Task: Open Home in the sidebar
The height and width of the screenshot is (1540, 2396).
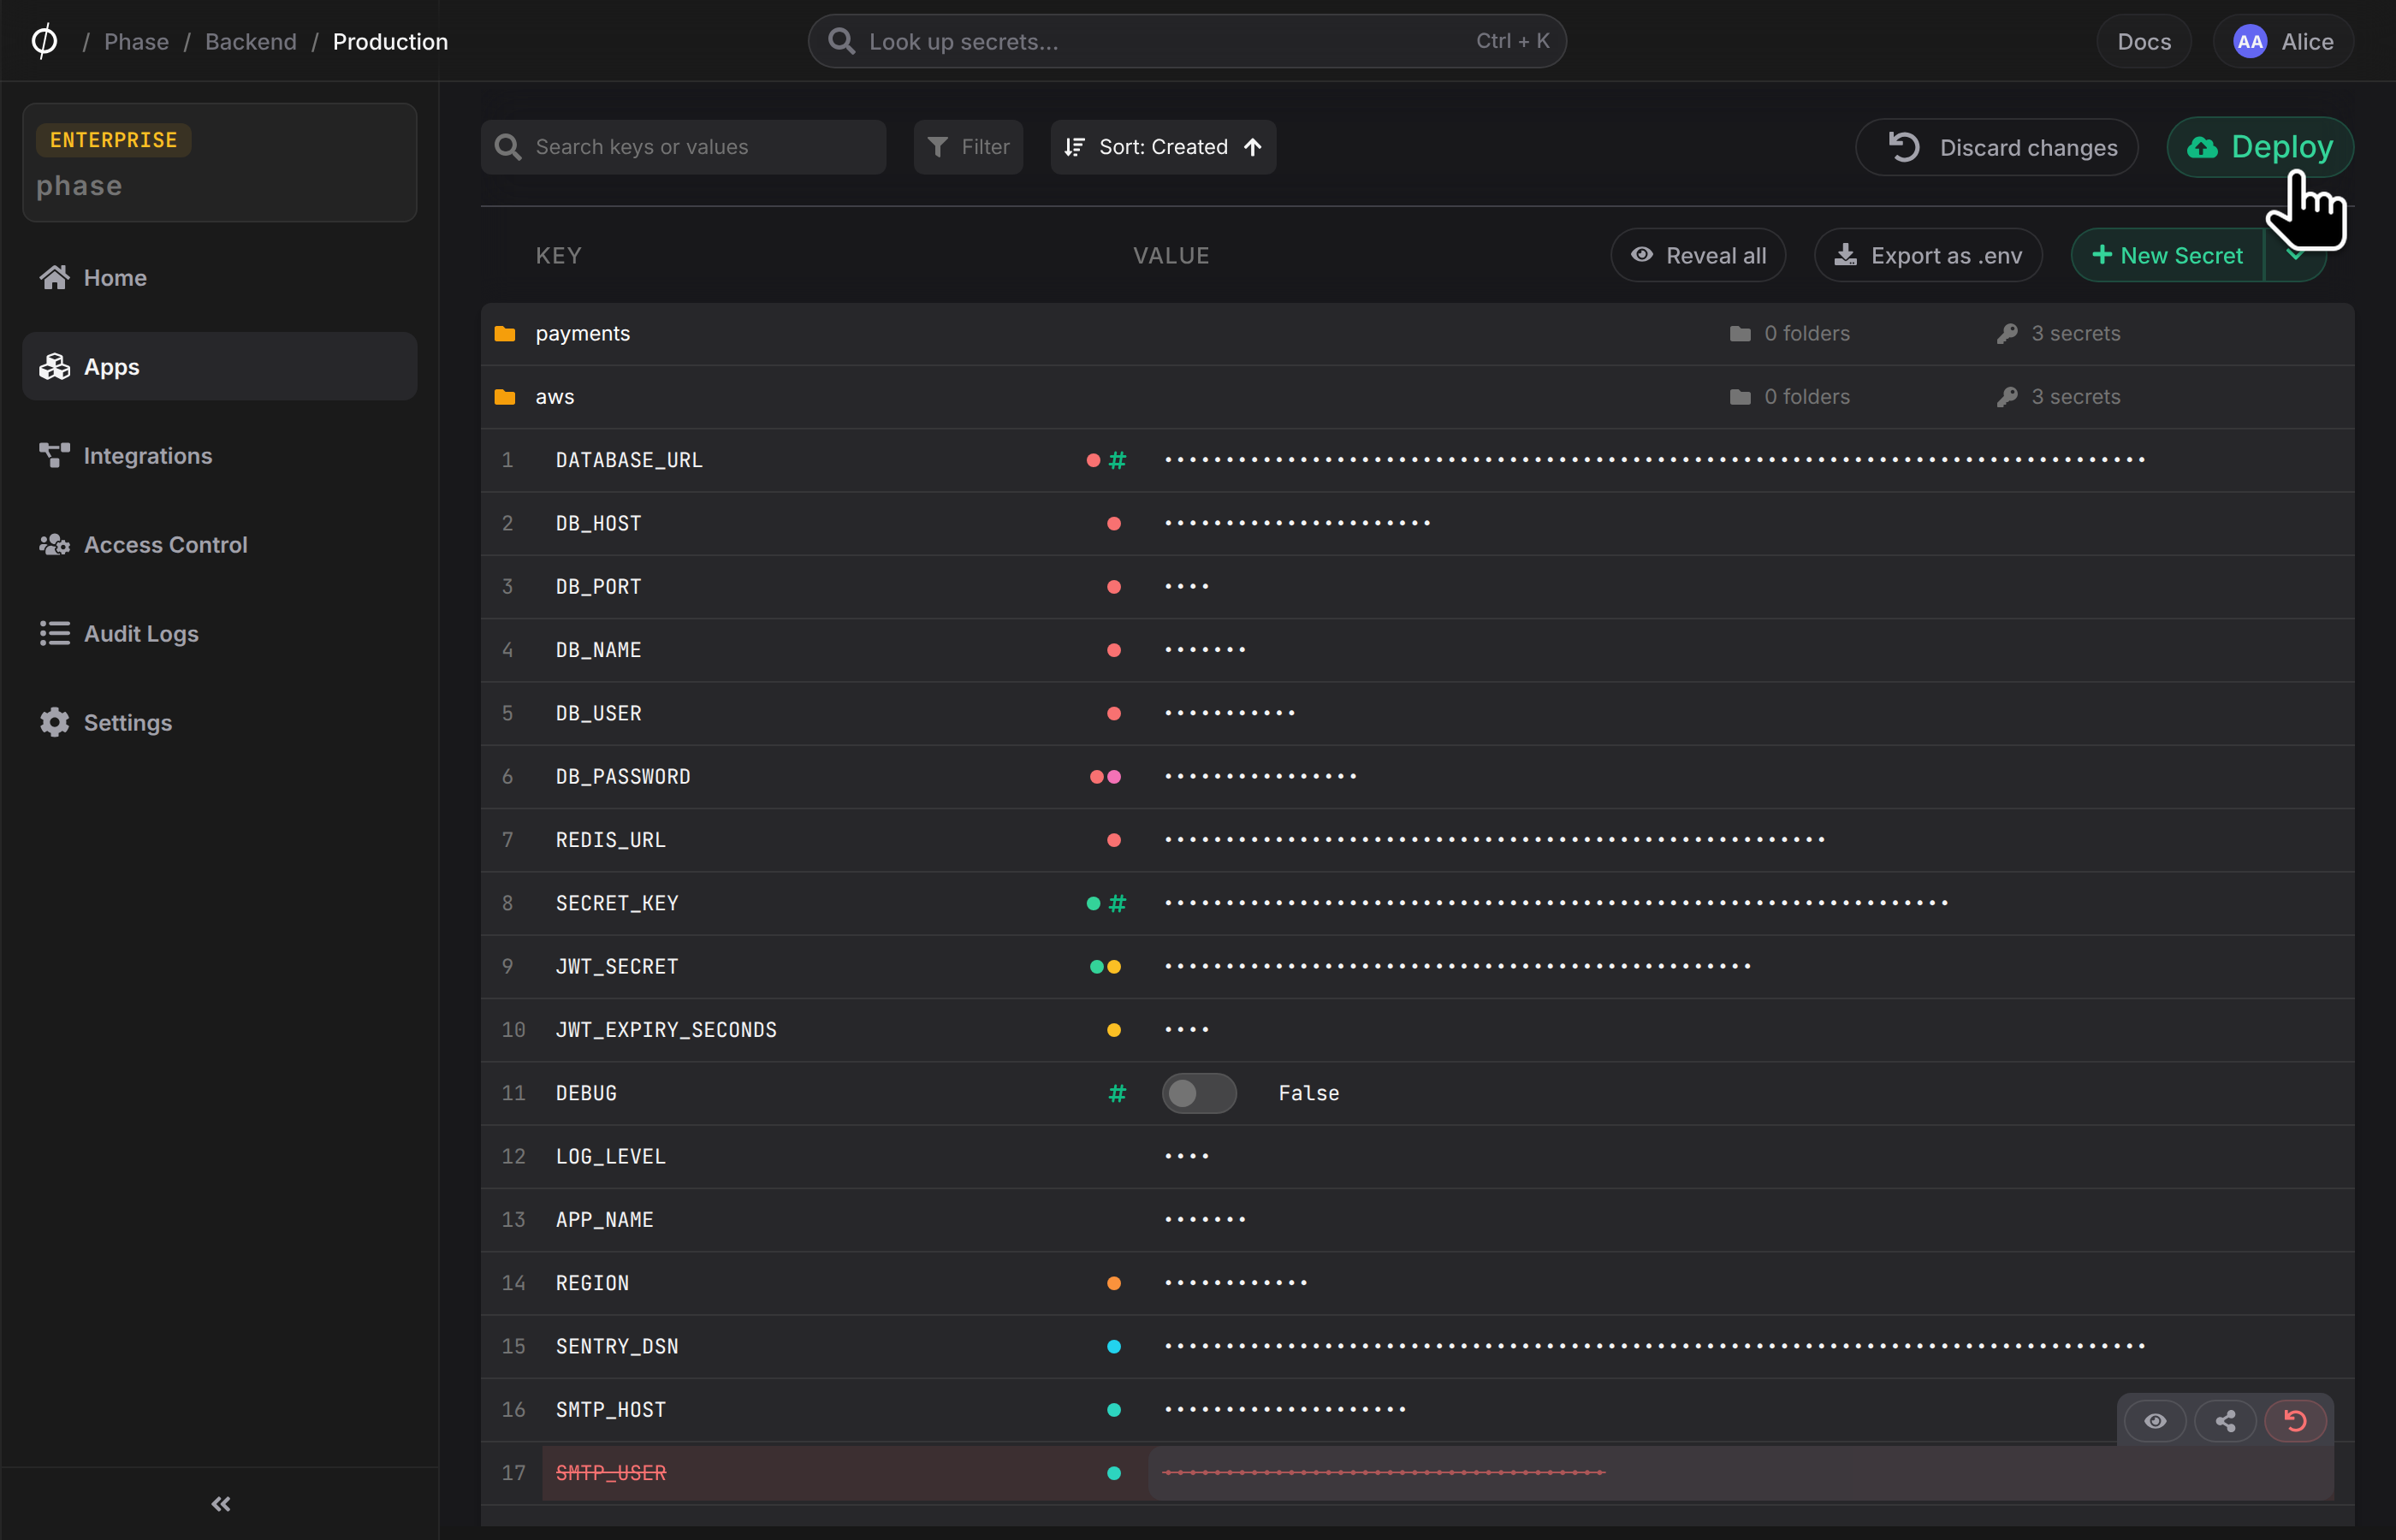Action: coord(219,277)
